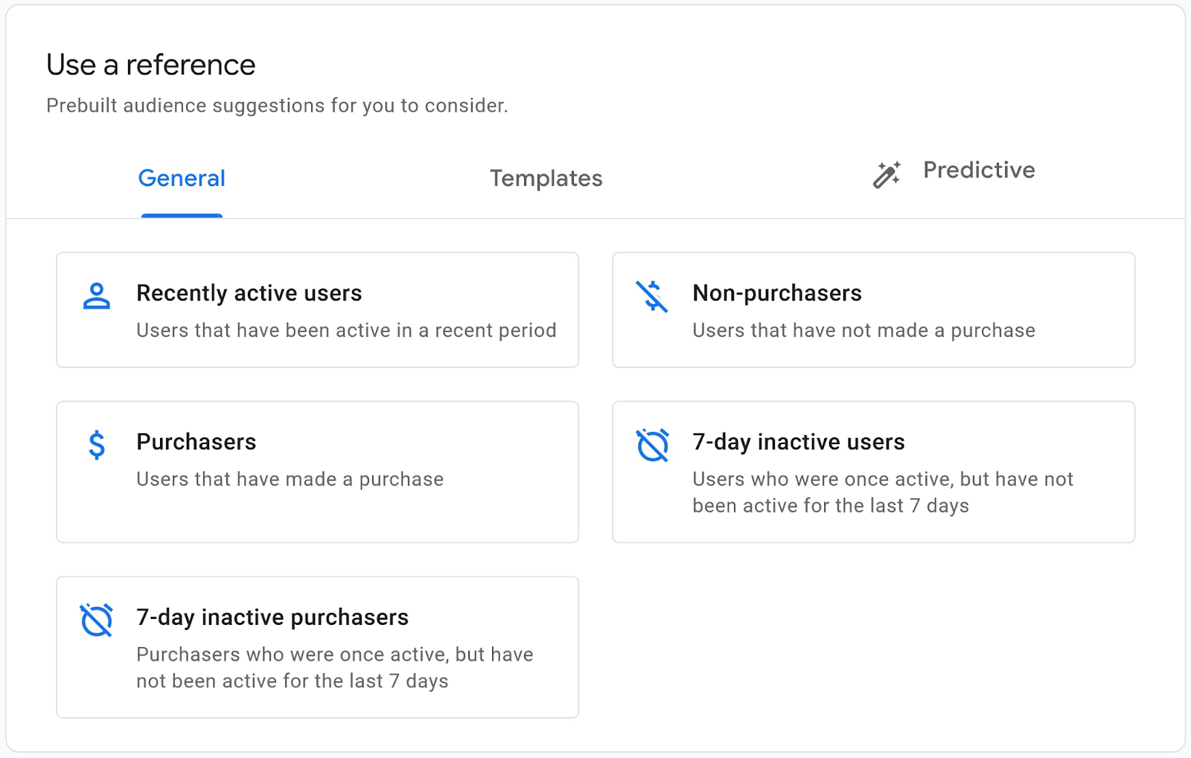This screenshot has height=758, width=1191.
Task: Click the inactive clock icon for 7-day inactive users
Action: 652,444
